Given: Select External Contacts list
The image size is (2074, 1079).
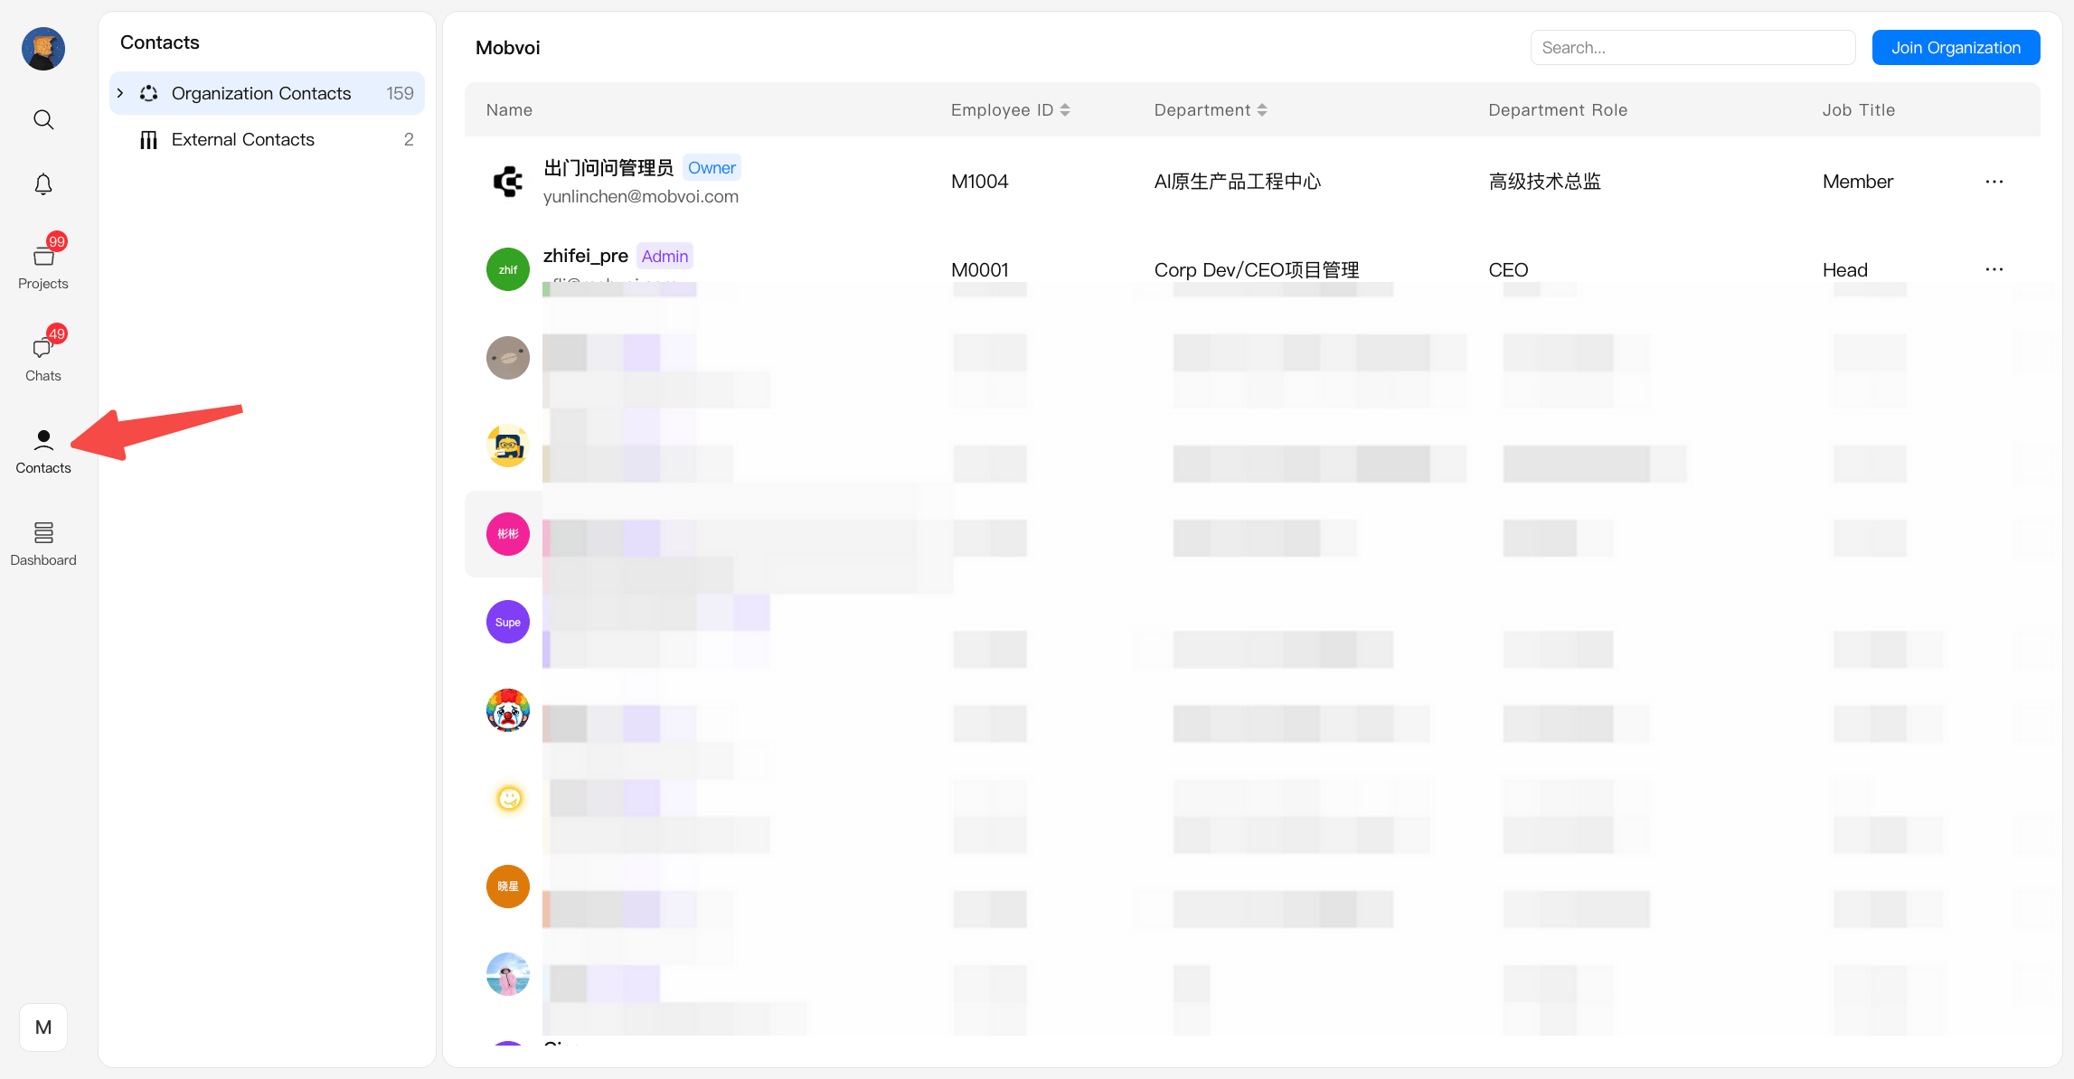Looking at the screenshot, I should [267, 139].
